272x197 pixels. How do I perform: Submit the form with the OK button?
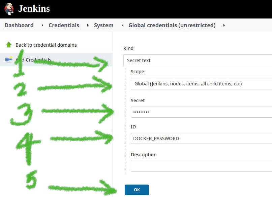pyautogui.click(x=137, y=190)
